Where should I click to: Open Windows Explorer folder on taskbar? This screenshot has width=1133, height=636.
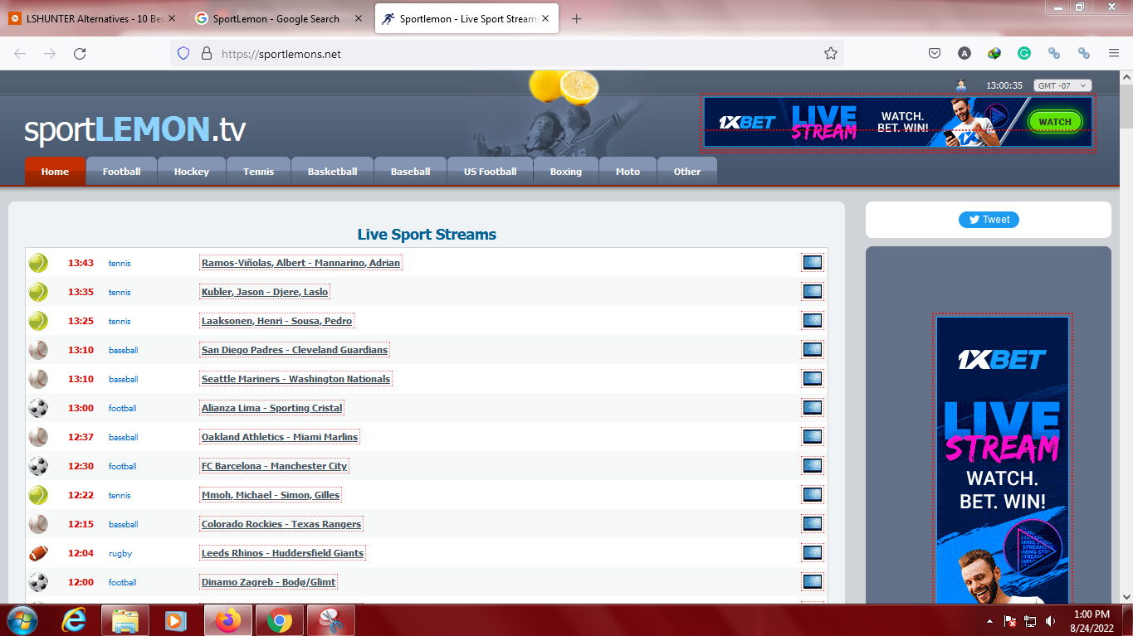click(x=125, y=620)
